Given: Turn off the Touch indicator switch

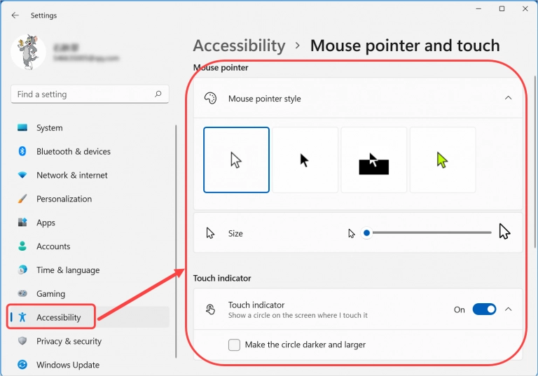Looking at the screenshot, I should [x=484, y=309].
